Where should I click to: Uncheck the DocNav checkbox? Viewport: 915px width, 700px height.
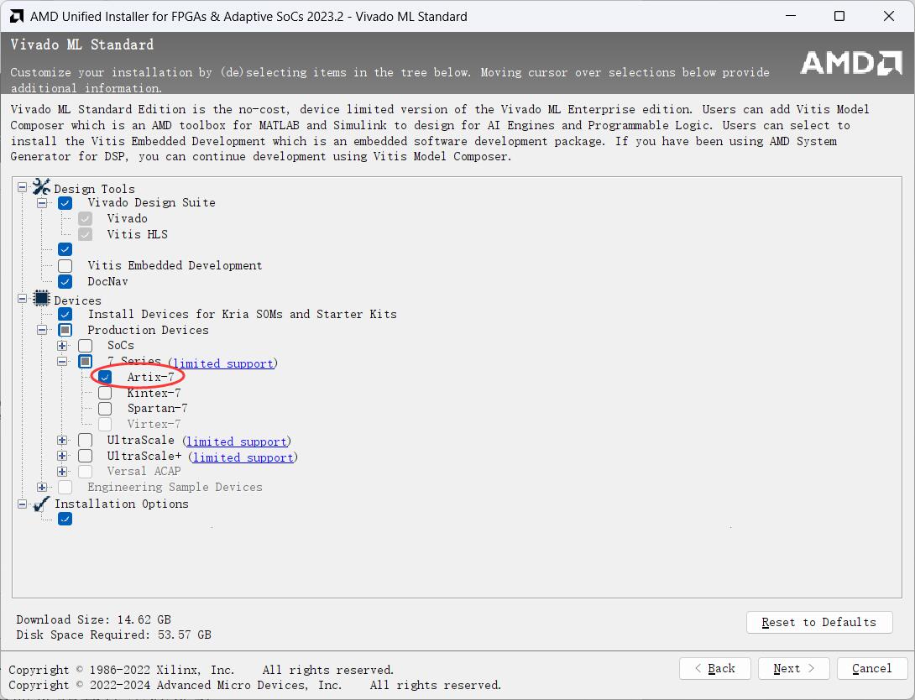pyautogui.click(x=65, y=282)
